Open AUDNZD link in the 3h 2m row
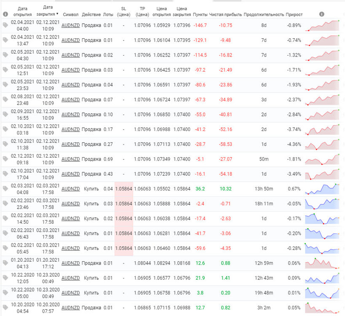The height and width of the screenshot is (316, 345). coord(70,308)
